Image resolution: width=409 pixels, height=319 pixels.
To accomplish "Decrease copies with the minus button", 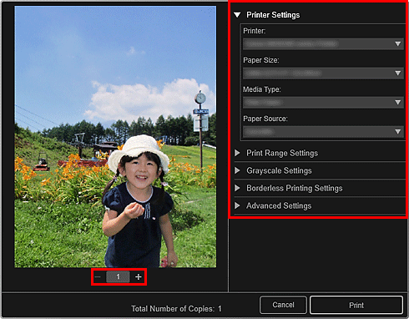I will [x=98, y=276].
